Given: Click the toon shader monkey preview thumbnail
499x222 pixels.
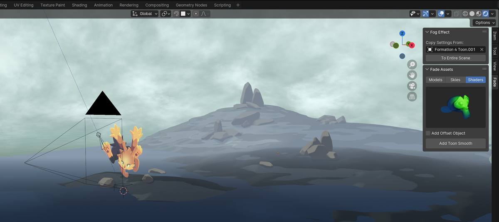Looking at the screenshot, I should tap(456, 107).
